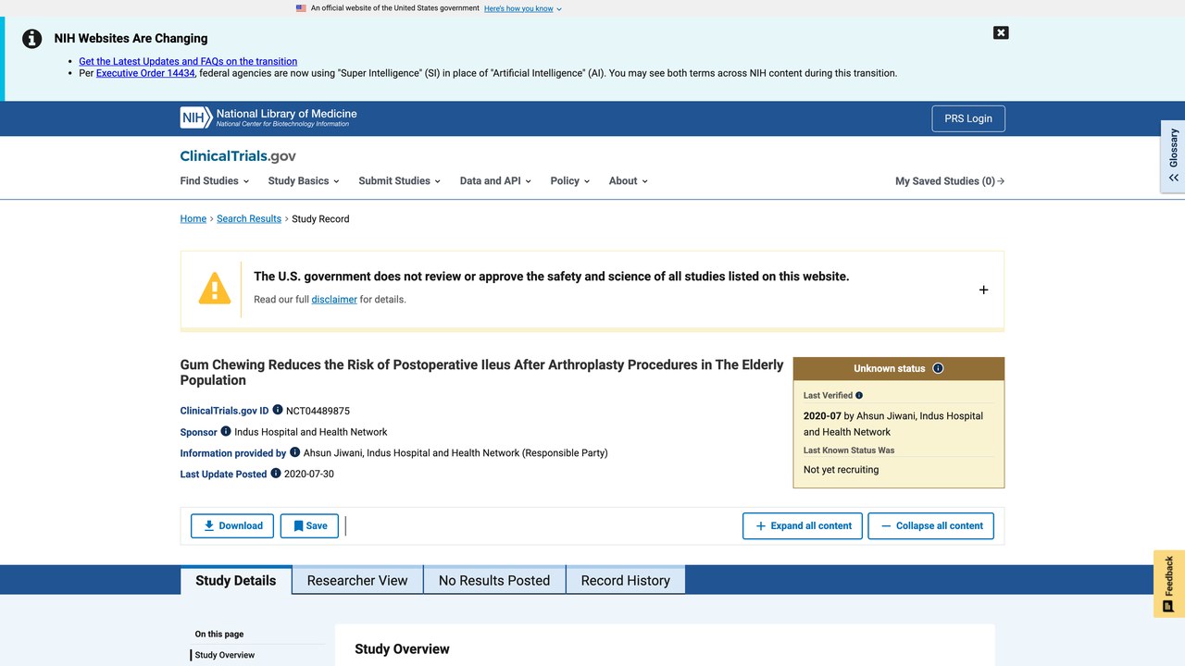
Task: Click Collapse all content button
Action: [931, 525]
